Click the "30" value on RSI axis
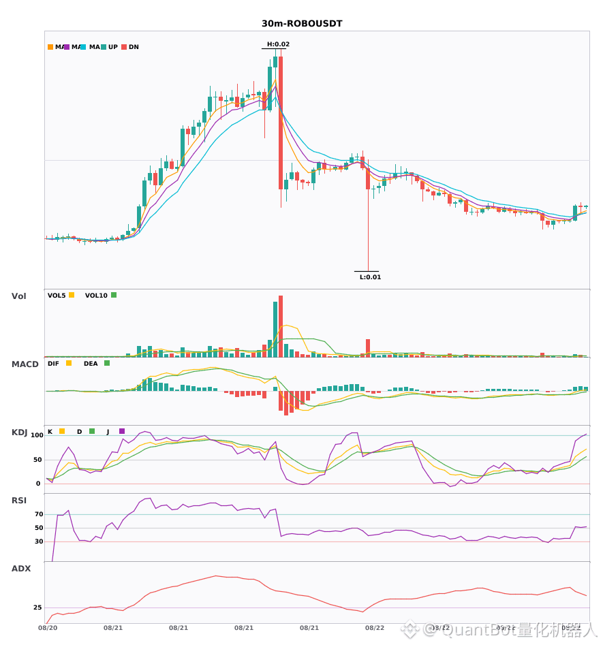 [x=39, y=541]
